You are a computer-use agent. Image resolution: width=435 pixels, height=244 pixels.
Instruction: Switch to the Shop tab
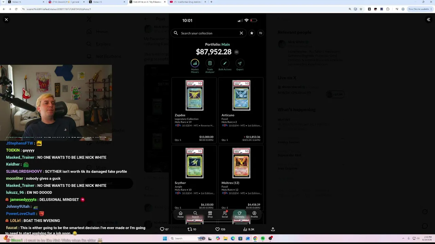[210, 215]
